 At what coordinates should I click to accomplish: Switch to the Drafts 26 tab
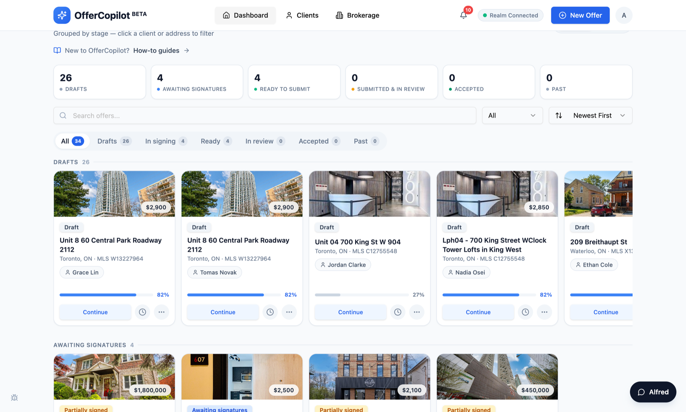tap(114, 141)
